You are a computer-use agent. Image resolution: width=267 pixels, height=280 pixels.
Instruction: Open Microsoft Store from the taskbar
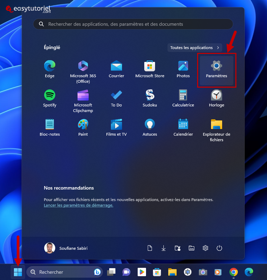point(157,272)
